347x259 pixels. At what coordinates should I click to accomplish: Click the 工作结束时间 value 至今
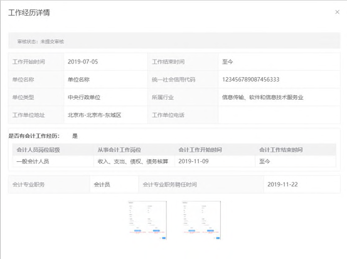point(228,61)
